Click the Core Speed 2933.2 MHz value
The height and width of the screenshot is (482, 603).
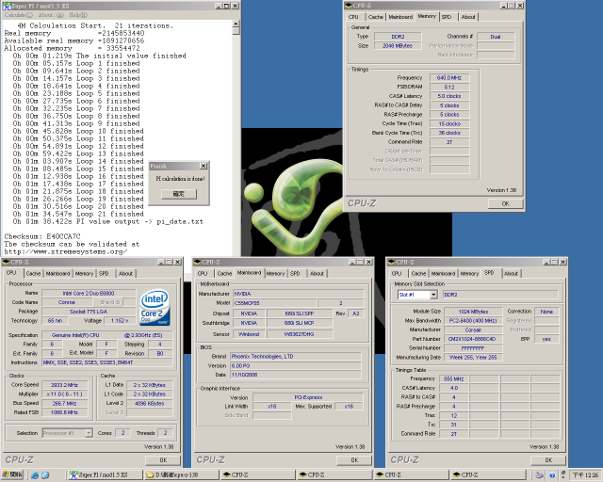click(x=65, y=385)
